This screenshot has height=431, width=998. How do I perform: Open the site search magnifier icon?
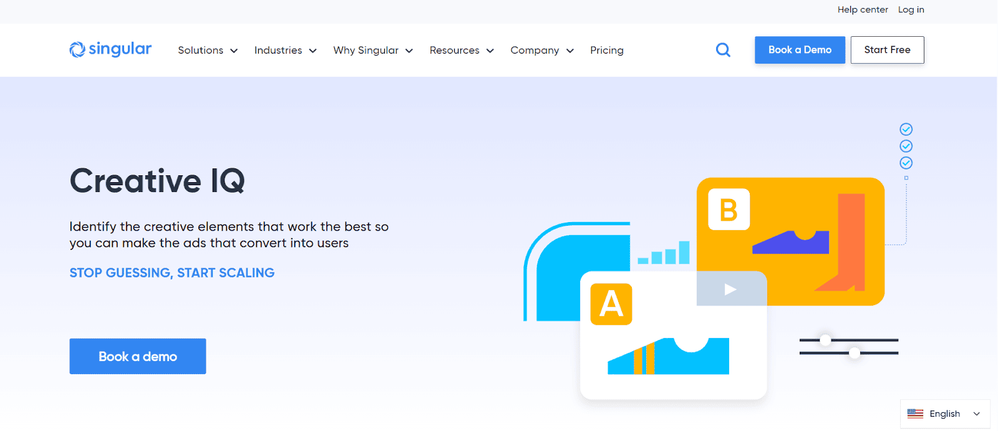723,50
